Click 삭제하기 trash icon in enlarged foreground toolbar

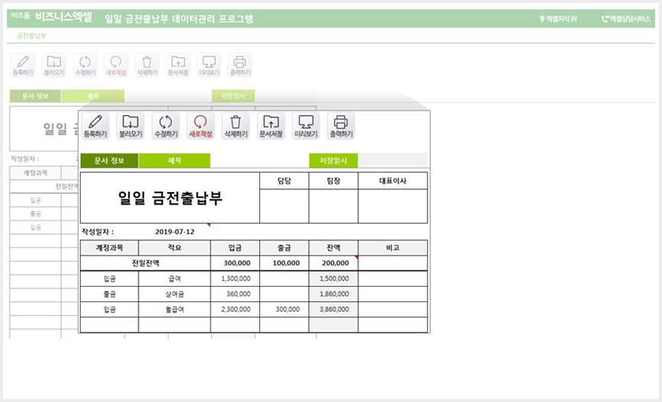tap(236, 125)
